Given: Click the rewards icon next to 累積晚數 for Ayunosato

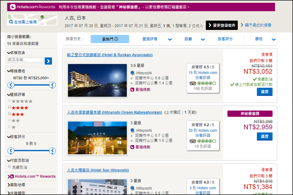Looking at the screenshot, I should (132, 90).
